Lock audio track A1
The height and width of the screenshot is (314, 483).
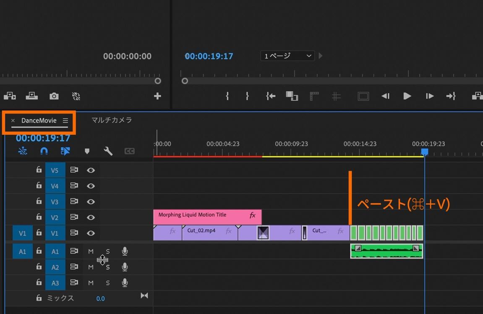pyautogui.click(x=39, y=251)
